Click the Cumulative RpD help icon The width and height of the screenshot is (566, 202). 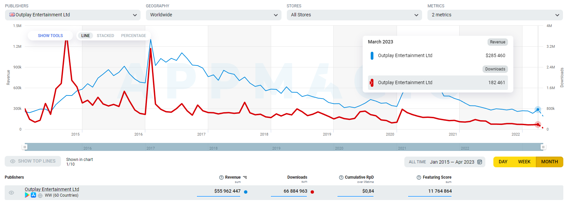(x=341, y=178)
